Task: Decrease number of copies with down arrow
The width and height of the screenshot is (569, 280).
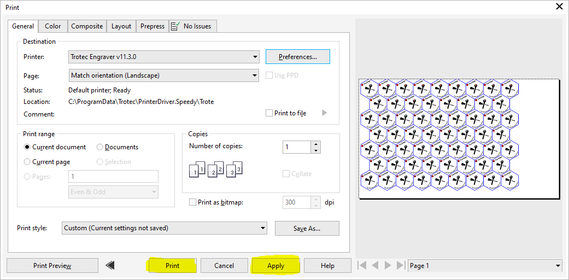Action: click(315, 150)
